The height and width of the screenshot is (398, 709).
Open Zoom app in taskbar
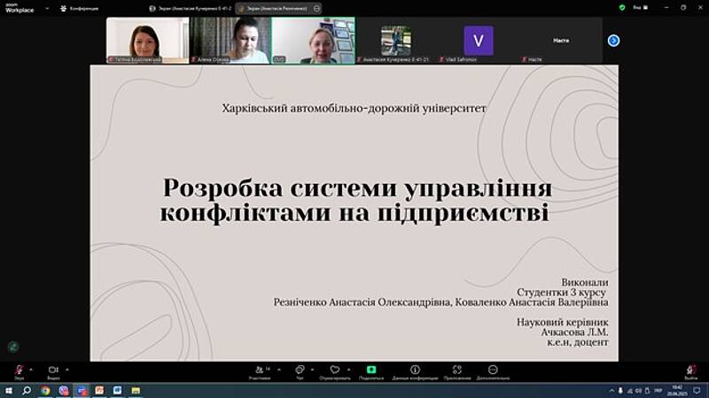(x=82, y=390)
